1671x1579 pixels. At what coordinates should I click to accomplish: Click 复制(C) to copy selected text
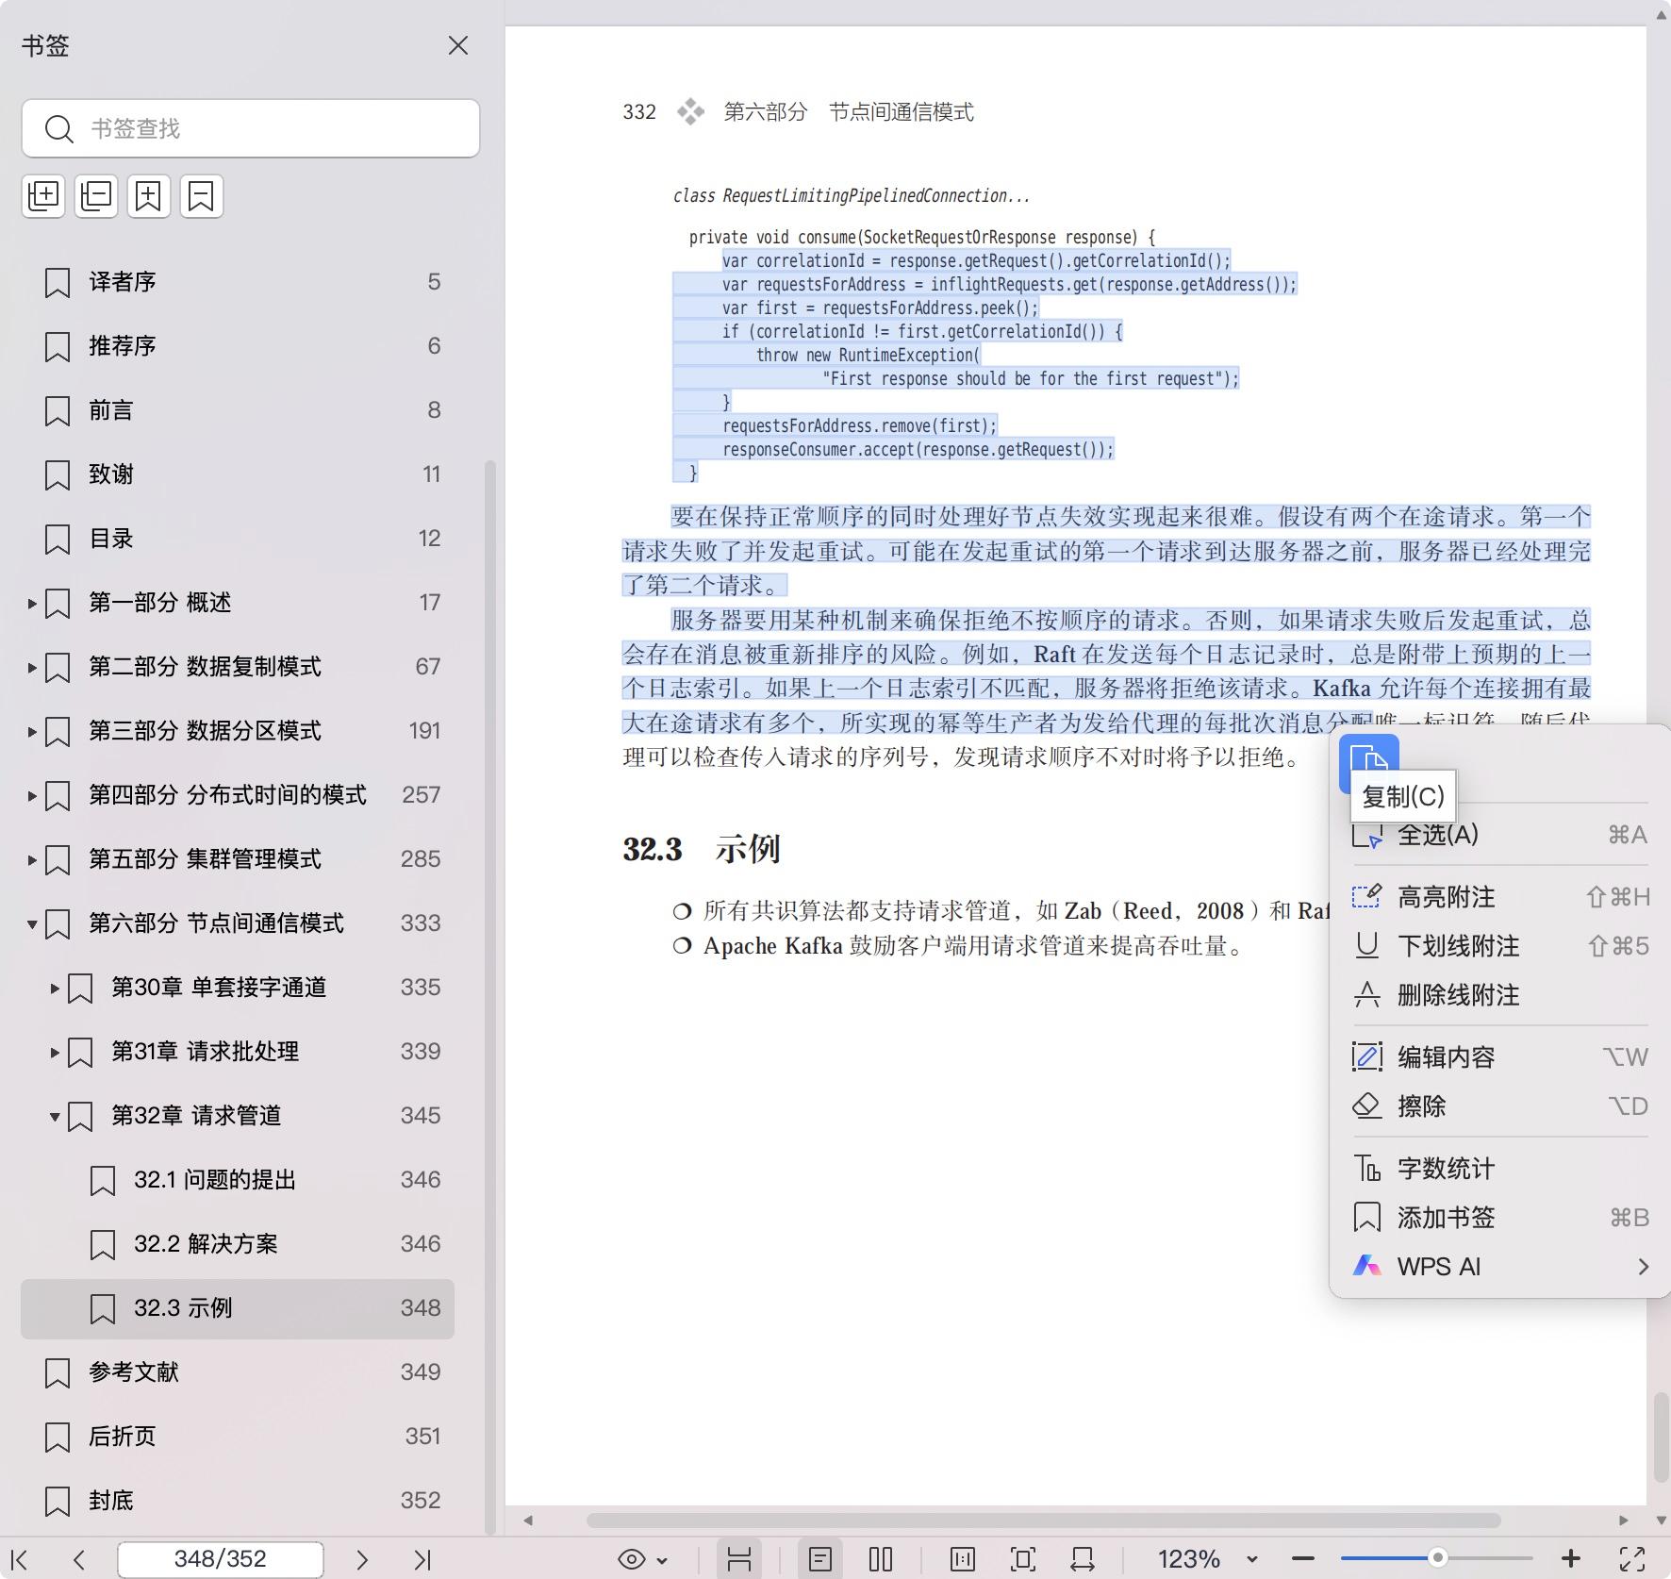coord(1401,797)
